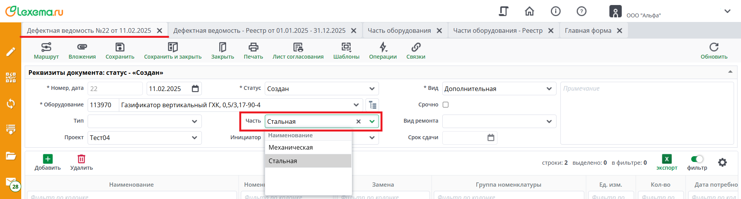
Task: Toggle the Часть dropdown arrow
Action: coord(372,121)
